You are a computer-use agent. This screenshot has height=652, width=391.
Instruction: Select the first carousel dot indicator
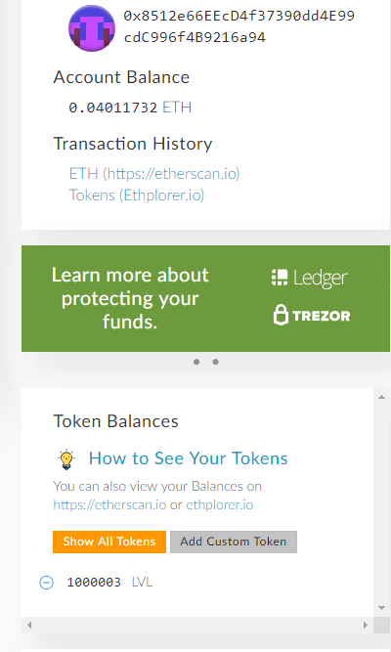point(196,362)
